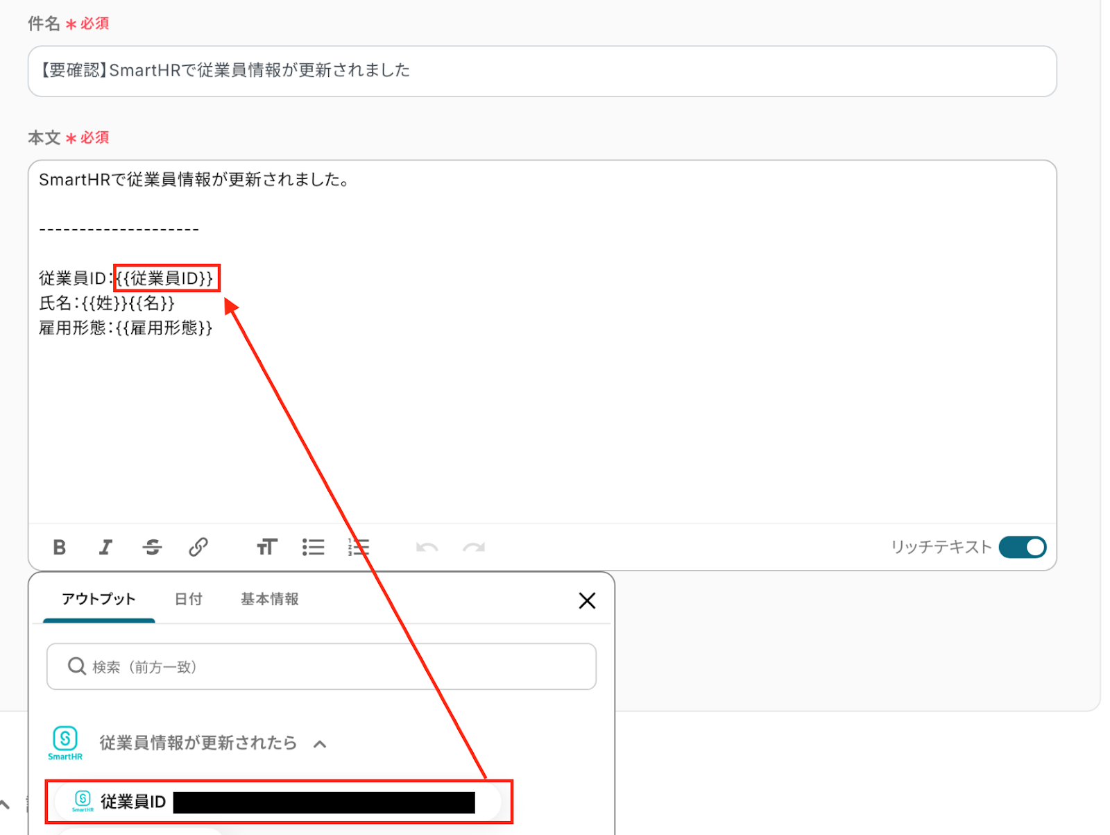Focus the 件名 subject field
Viewport: 1110px width, 835px height.
pos(542,71)
